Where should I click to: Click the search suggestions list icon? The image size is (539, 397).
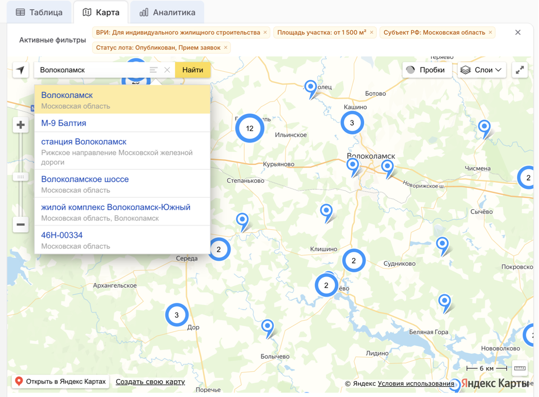tap(153, 70)
